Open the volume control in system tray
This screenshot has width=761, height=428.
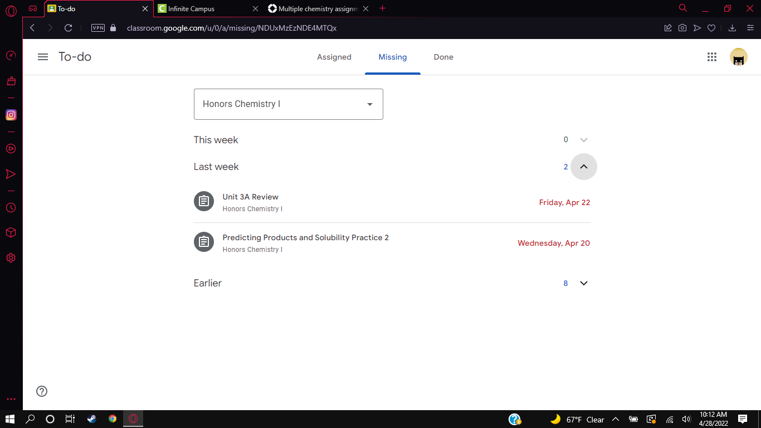click(x=686, y=420)
